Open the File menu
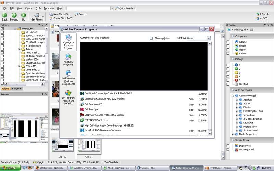Image resolution: width=274 pixels, height=171 pixels. (x=5, y=8)
